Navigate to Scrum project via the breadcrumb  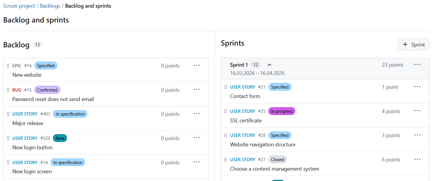(x=19, y=6)
